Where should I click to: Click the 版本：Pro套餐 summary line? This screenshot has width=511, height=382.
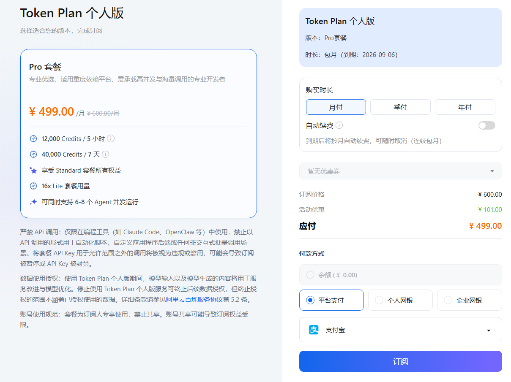point(326,38)
